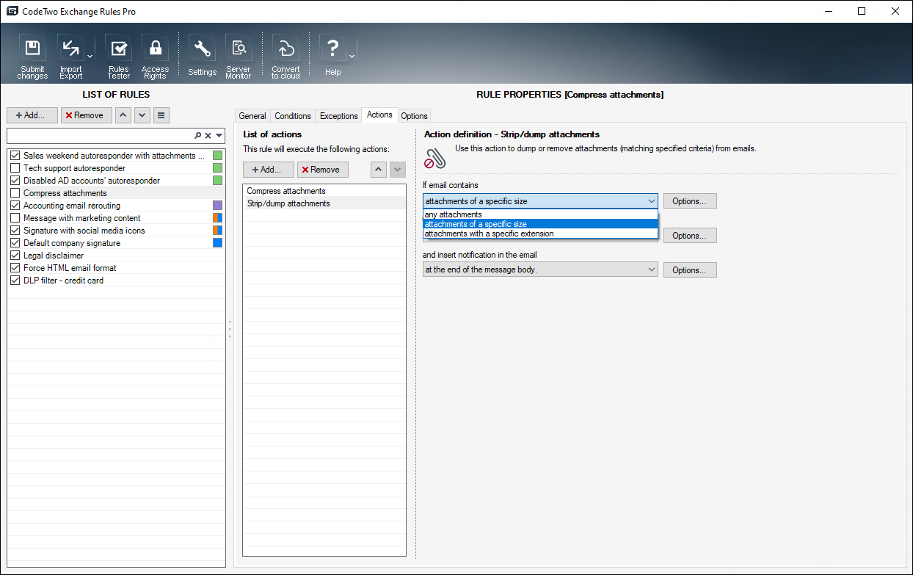Expand 'at the end of the message body' dropdown

click(540, 270)
